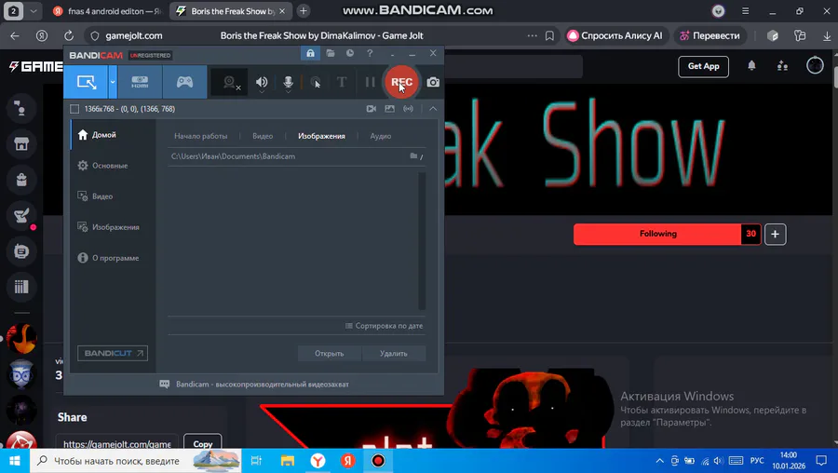Screen dimensions: 838x473
Task: Click browser reload button
Action: point(69,35)
